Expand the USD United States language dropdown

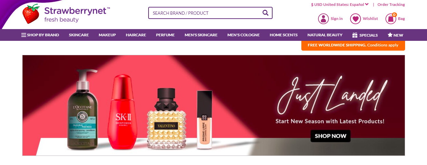pyautogui.click(x=340, y=5)
